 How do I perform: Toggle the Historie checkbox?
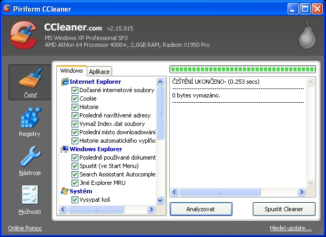coord(75,107)
